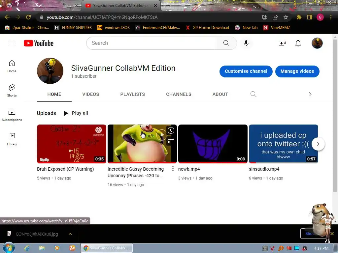Open the Bruh Exposed video thumbnail
Image resolution: width=338 pixels, height=253 pixels.
click(x=72, y=144)
